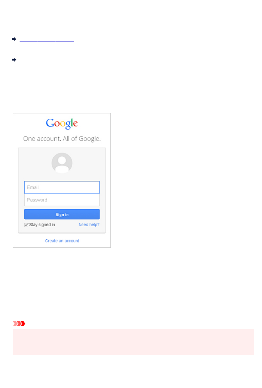
Task: Follow the Create an account link
Action: (62, 241)
